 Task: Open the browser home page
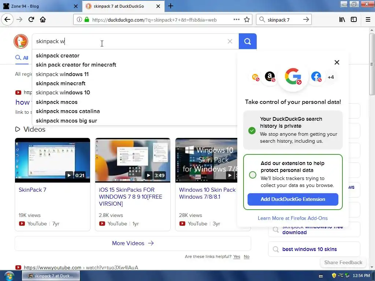click(x=43, y=20)
